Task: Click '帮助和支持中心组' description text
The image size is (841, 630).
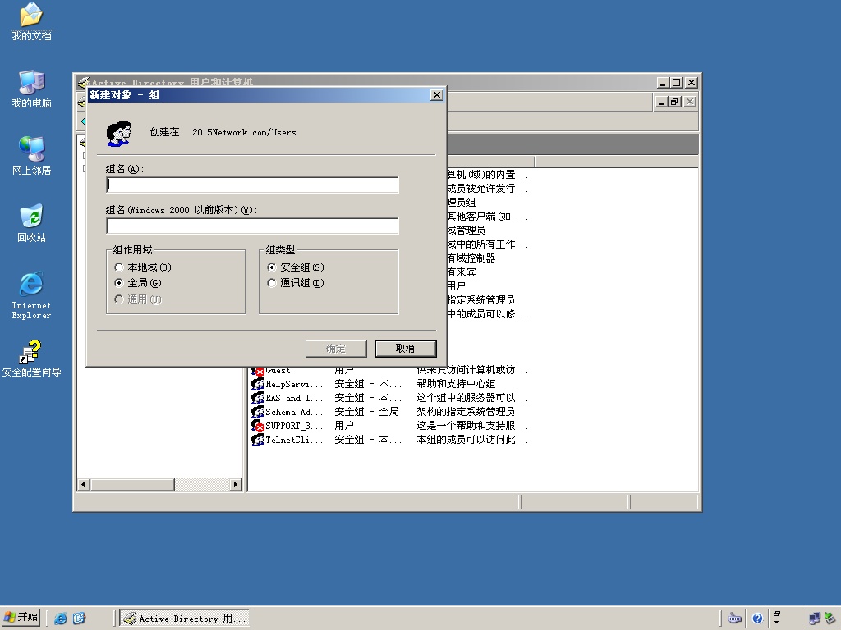Action: (x=456, y=384)
